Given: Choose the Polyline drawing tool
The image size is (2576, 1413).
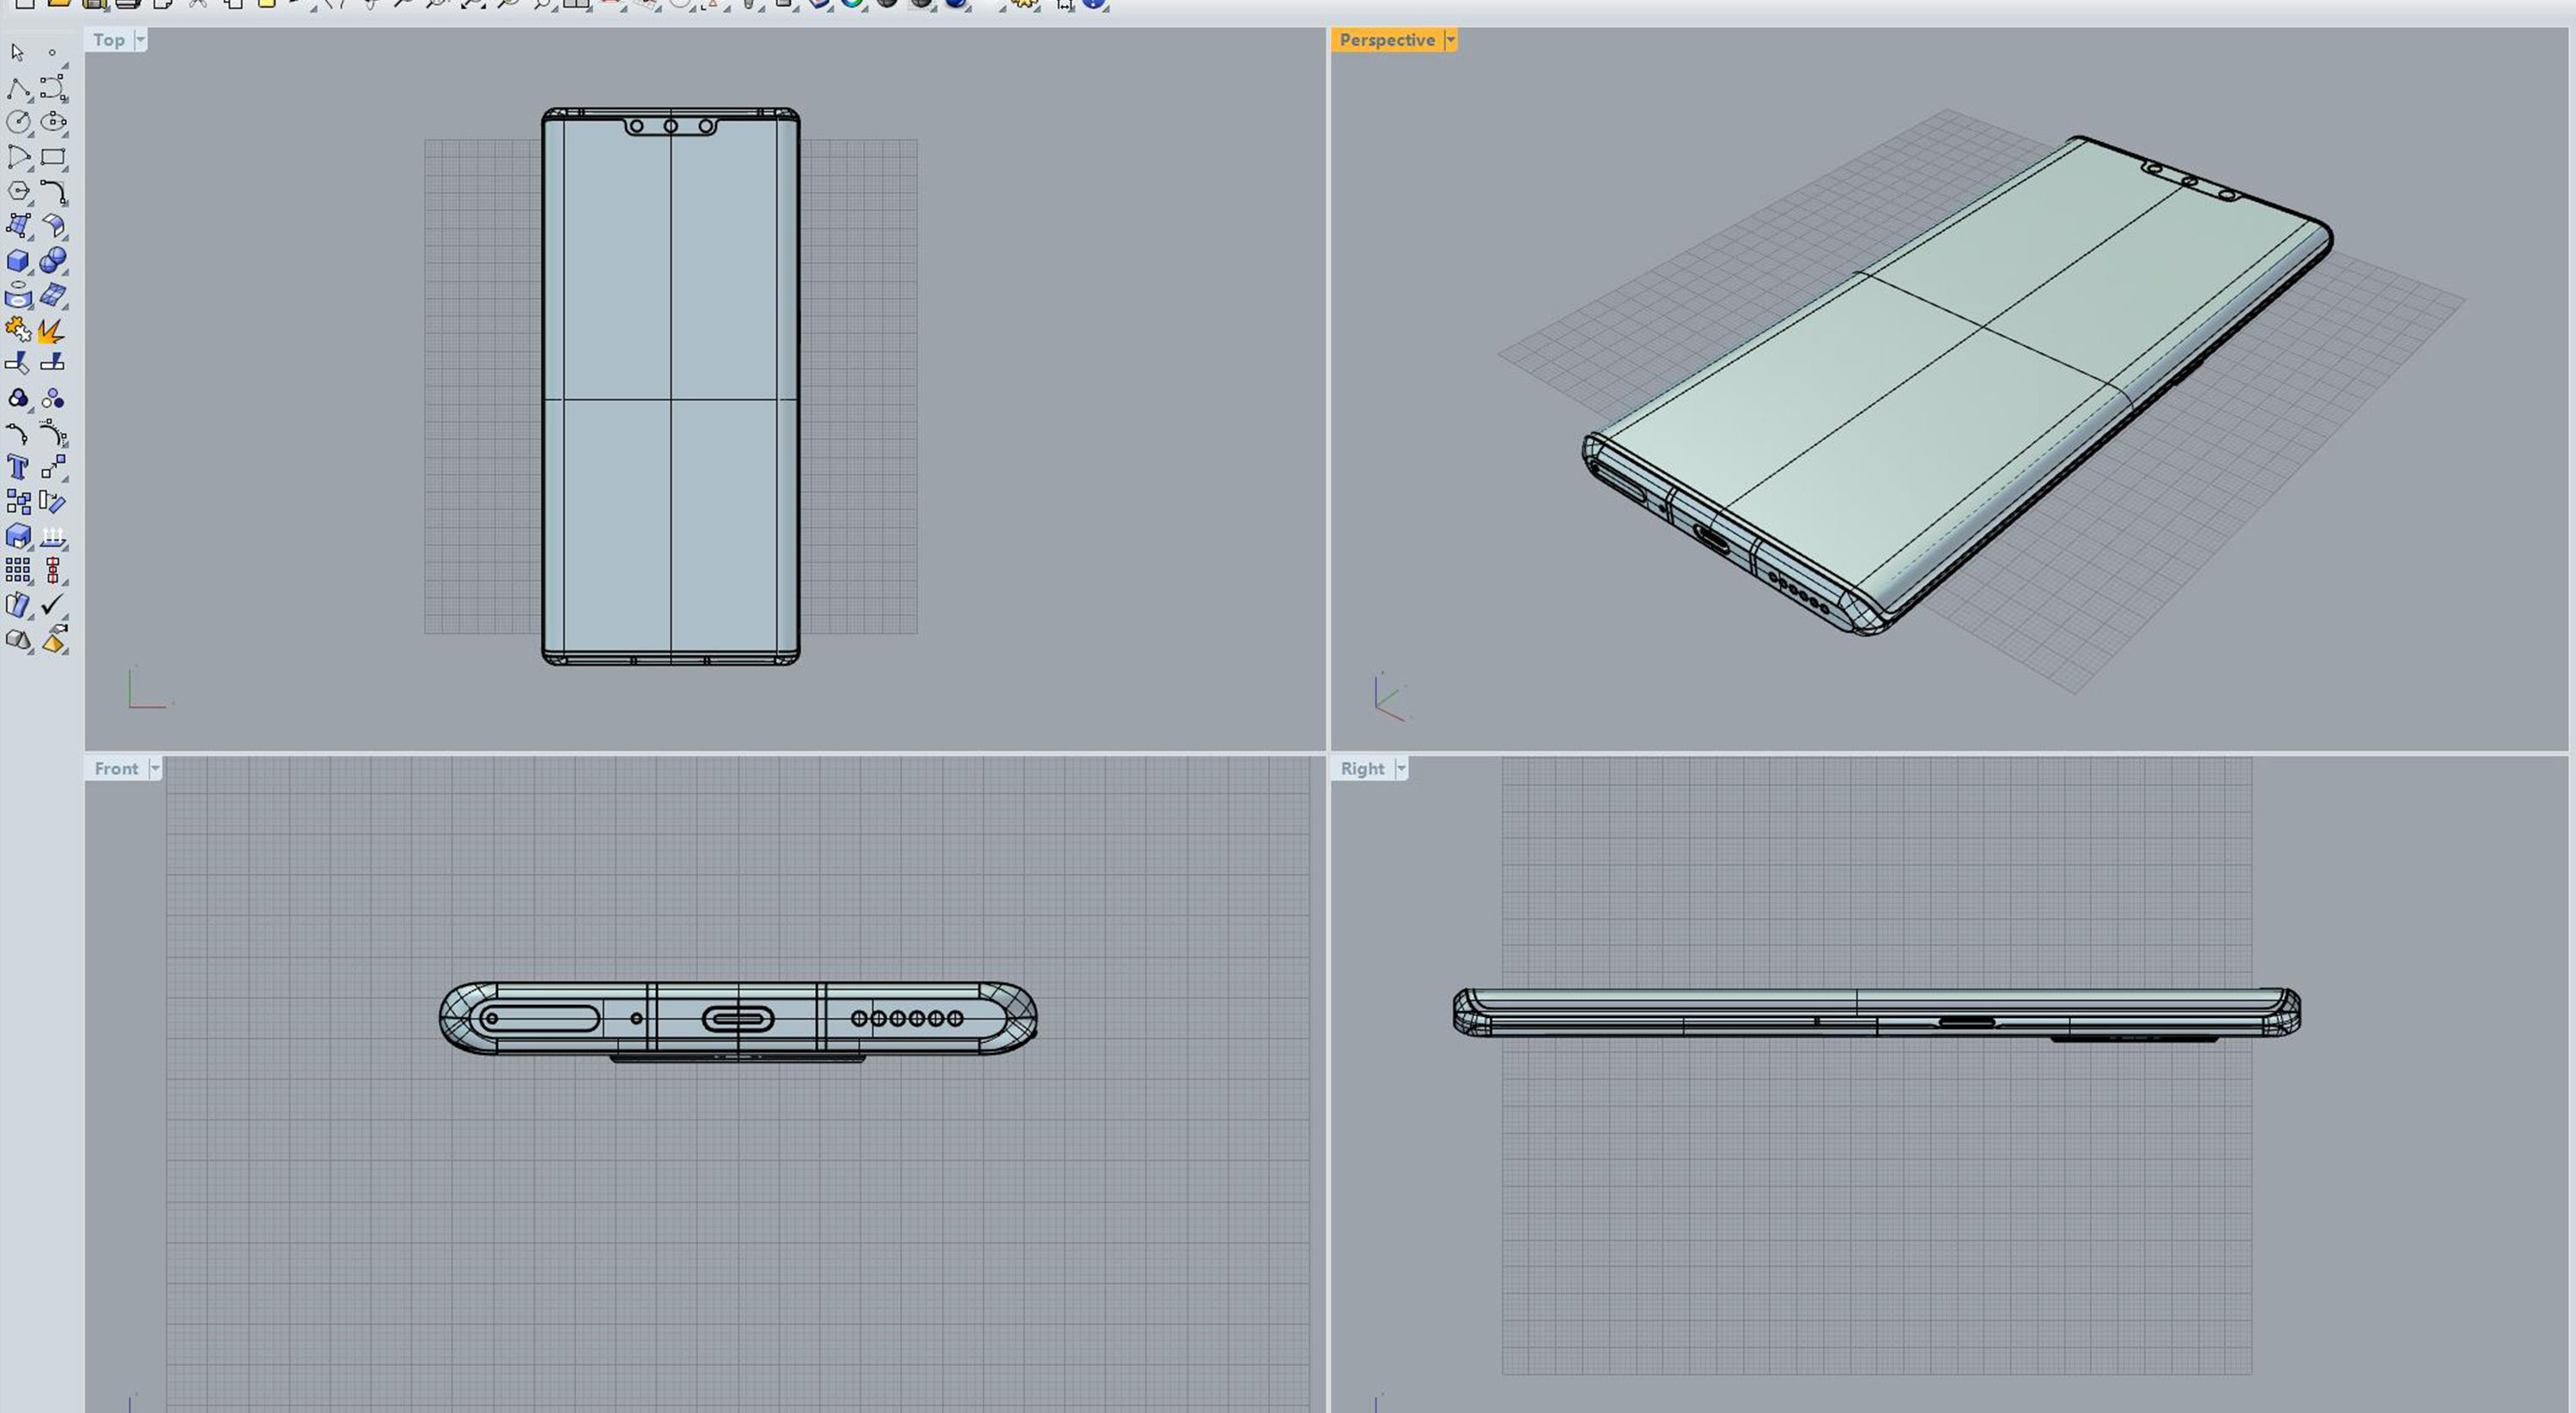Looking at the screenshot, I should (17, 89).
